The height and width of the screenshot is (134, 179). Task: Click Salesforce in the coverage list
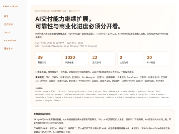pos(142,97)
